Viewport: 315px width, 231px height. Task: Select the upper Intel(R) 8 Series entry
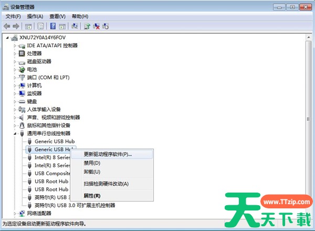point(52,157)
